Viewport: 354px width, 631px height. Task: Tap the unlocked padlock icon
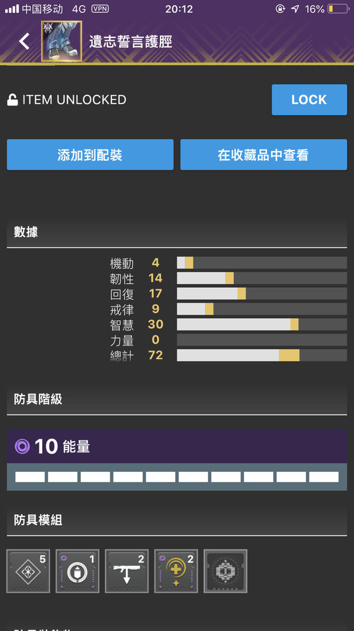12,100
